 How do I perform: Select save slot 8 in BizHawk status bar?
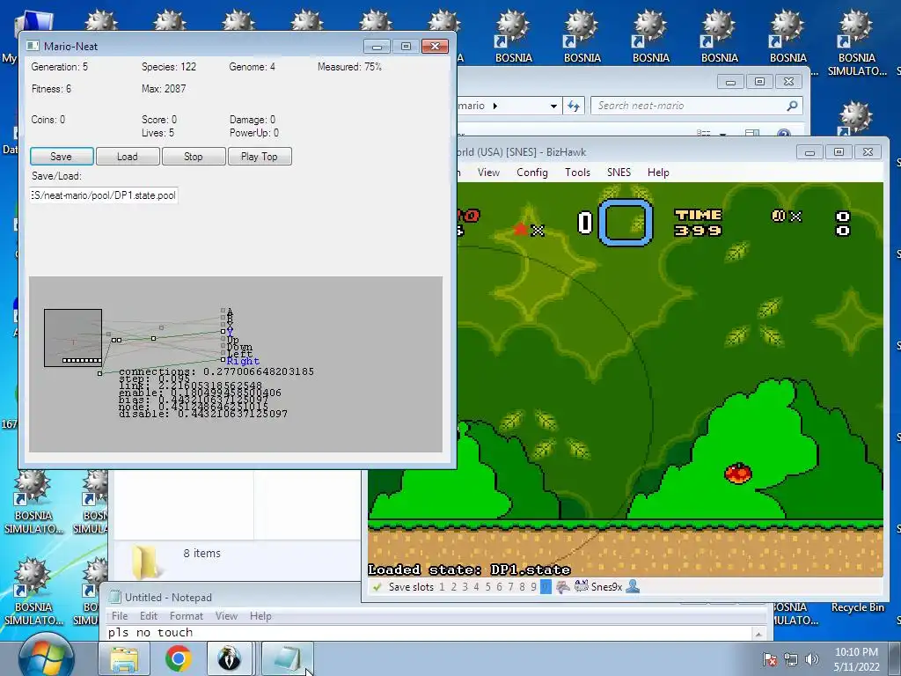tap(522, 587)
